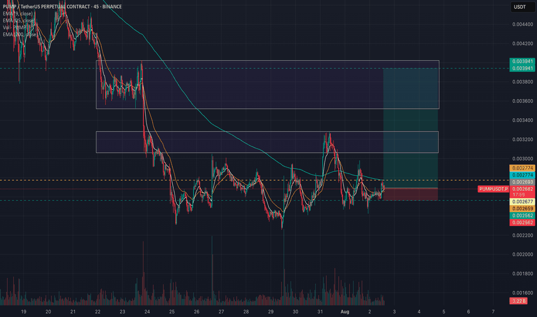
Task: Click the PUMPUSDT.P symbol price label
Action: pyautogui.click(x=493, y=189)
